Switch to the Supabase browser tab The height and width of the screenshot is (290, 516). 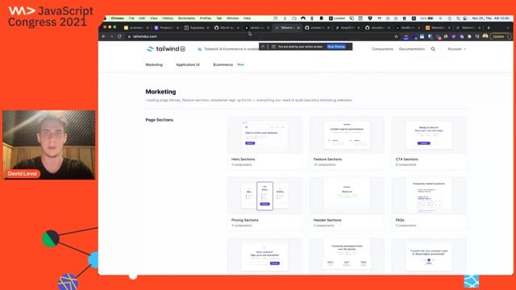(196, 27)
